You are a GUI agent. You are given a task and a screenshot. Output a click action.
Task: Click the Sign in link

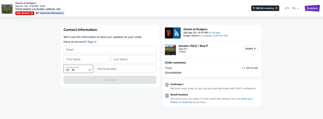(x=92, y=42)
